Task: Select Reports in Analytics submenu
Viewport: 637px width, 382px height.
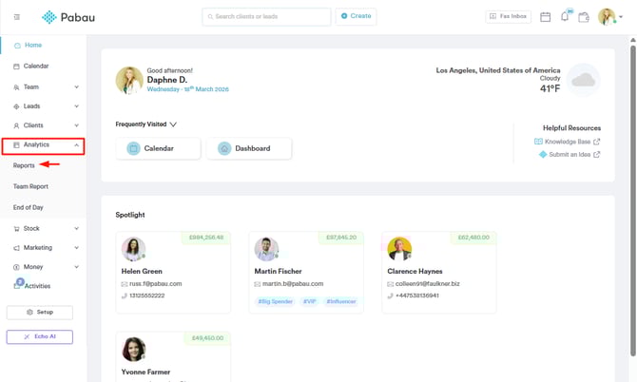Action: click(x=25, y=165)
